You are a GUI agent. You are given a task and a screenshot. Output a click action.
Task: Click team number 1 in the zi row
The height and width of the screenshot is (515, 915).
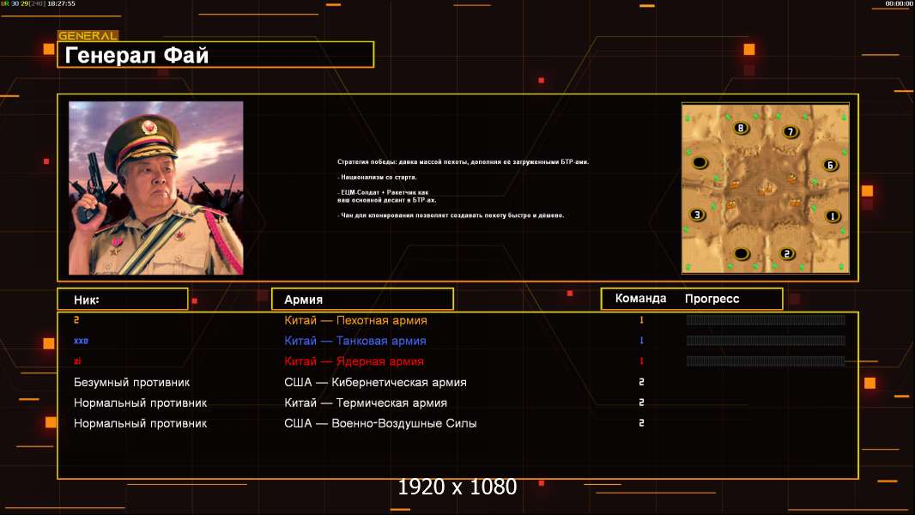(641, 361)
